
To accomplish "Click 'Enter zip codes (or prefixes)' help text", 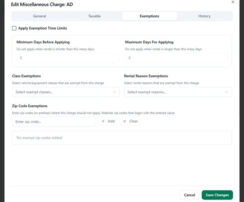I will (x=93, y=113).
